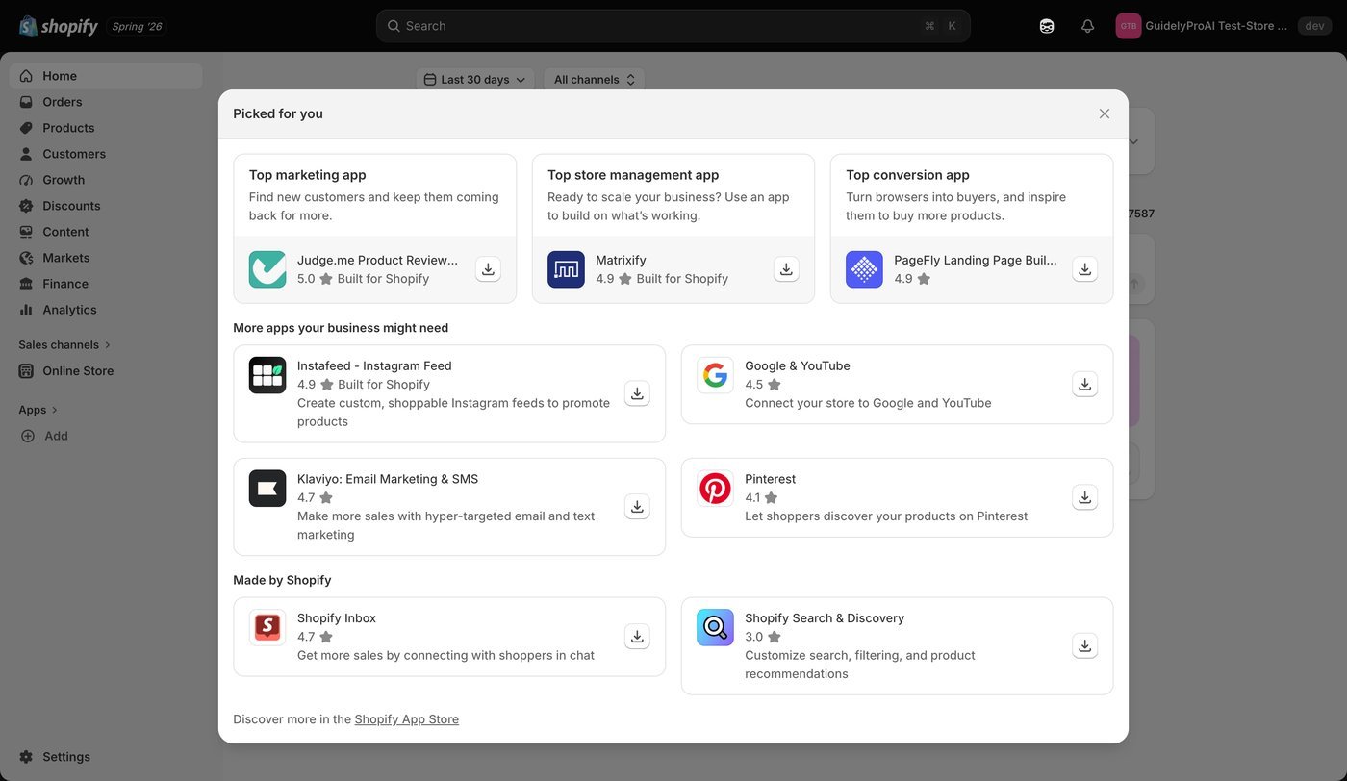Open Markets in sidebar
Screen dimensions: 1347x781
point(106,258)
